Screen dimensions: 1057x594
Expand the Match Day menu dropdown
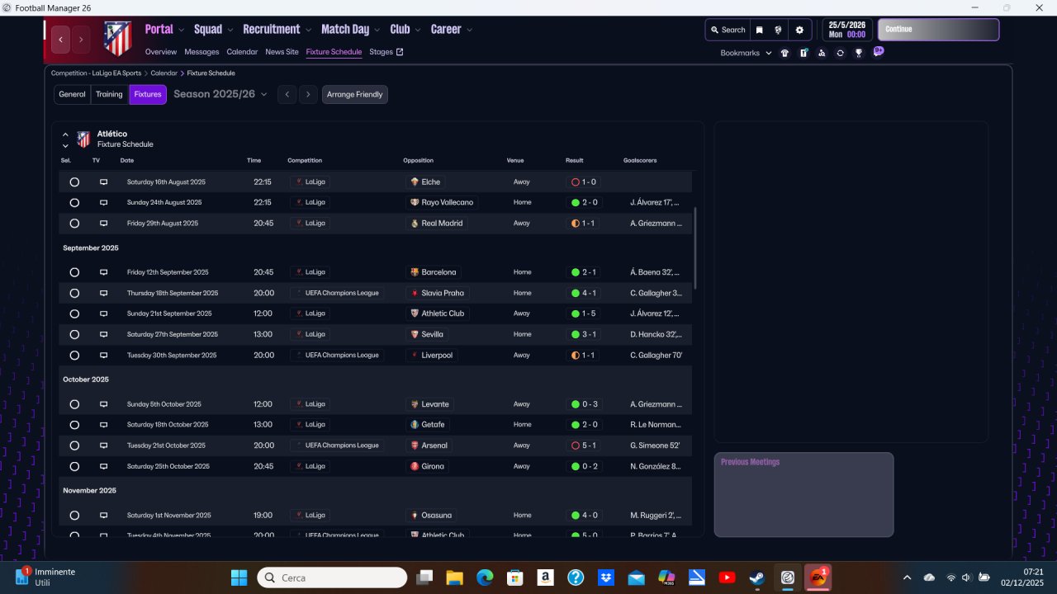coord(378,30)
